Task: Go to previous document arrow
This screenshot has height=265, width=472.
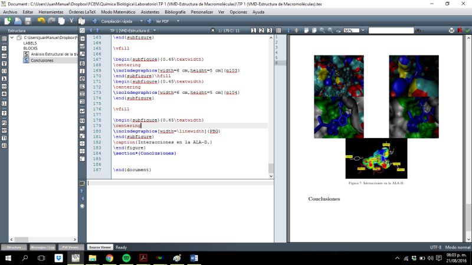Action: point(91,31)
